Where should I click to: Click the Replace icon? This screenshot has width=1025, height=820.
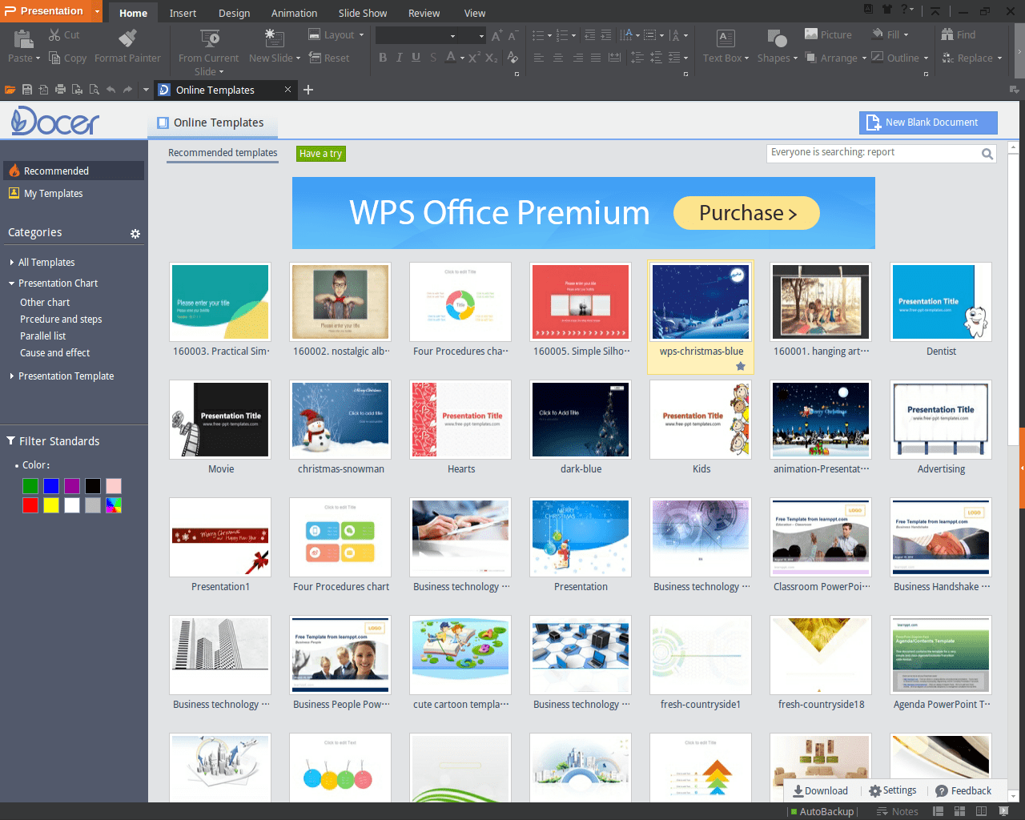947,58
